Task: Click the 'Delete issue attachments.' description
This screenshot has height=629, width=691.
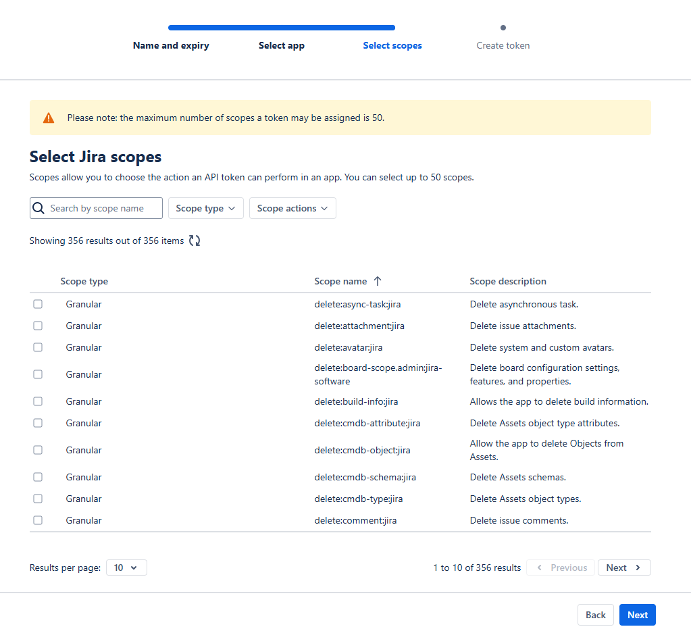Action: [x=523, y=326]
